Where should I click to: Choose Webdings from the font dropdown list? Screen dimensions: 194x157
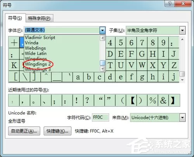point(35,48)
